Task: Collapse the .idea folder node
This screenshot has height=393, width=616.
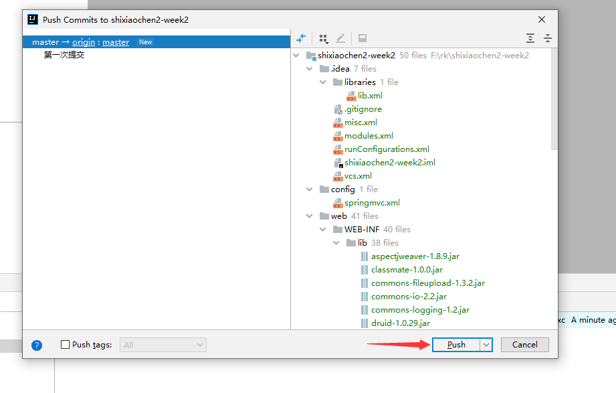Action: (309, 69)
